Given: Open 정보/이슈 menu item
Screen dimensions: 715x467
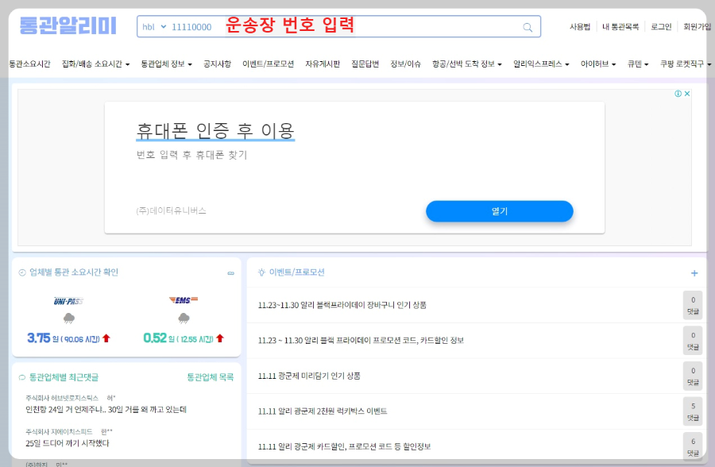Looking at the screenshot, I should (x=405, y=64).
